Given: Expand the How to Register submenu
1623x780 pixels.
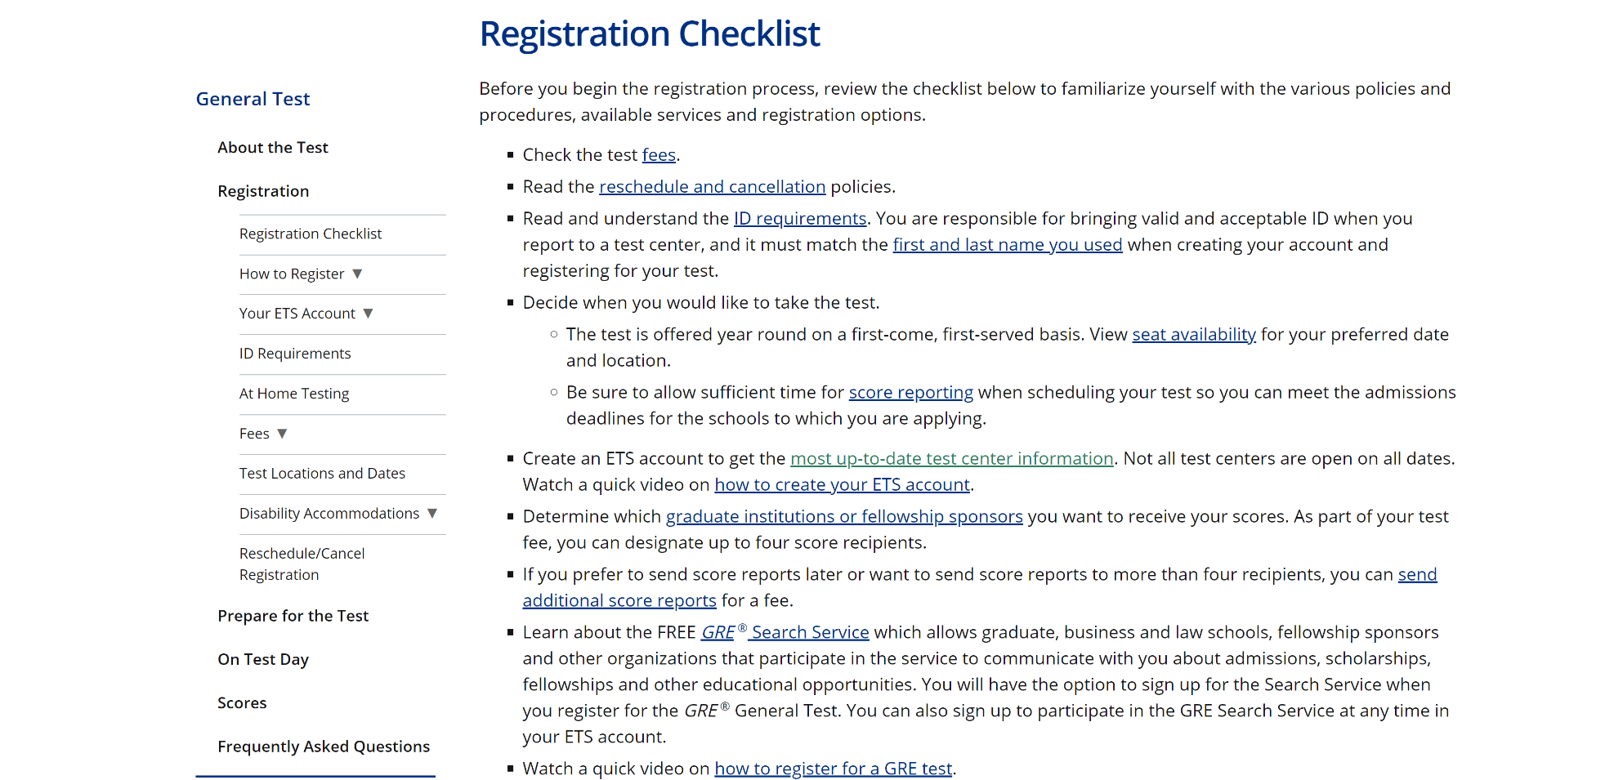Looking at the screenshot, I should (x=292, y=274).
